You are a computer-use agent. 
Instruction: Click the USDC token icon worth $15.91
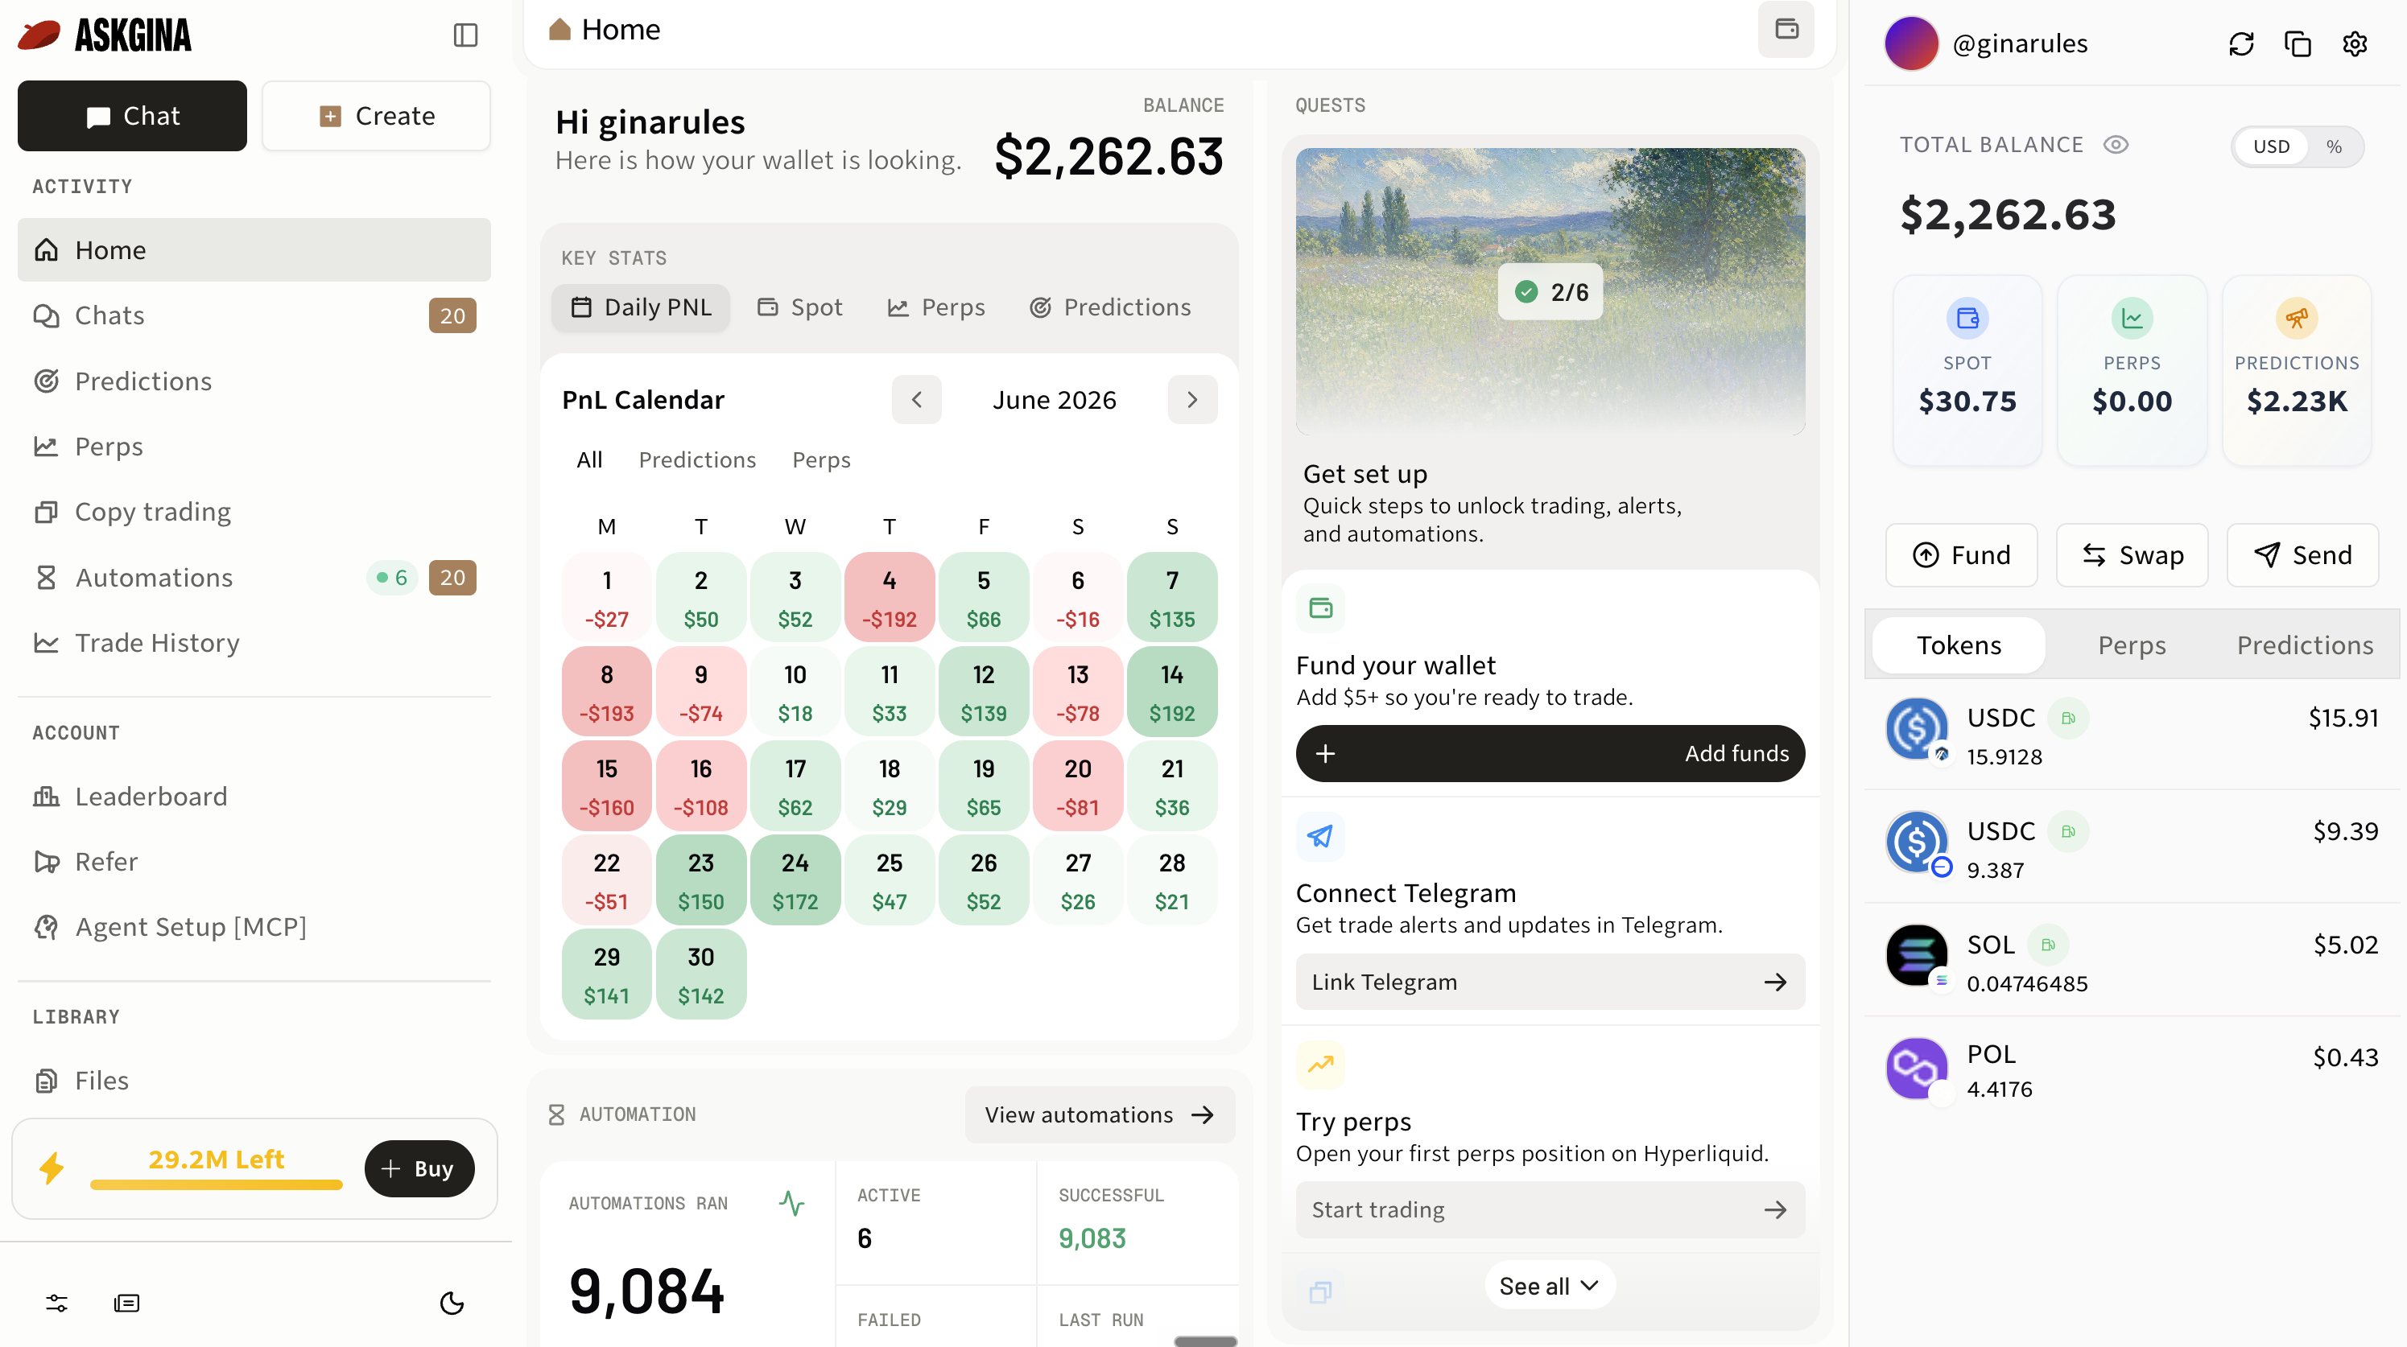[1917, 728]
